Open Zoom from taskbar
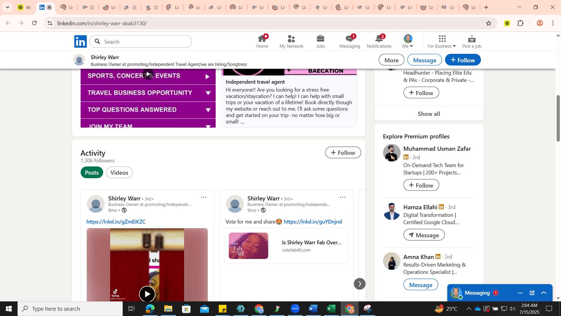561x316 pixels. coord(295,309)
